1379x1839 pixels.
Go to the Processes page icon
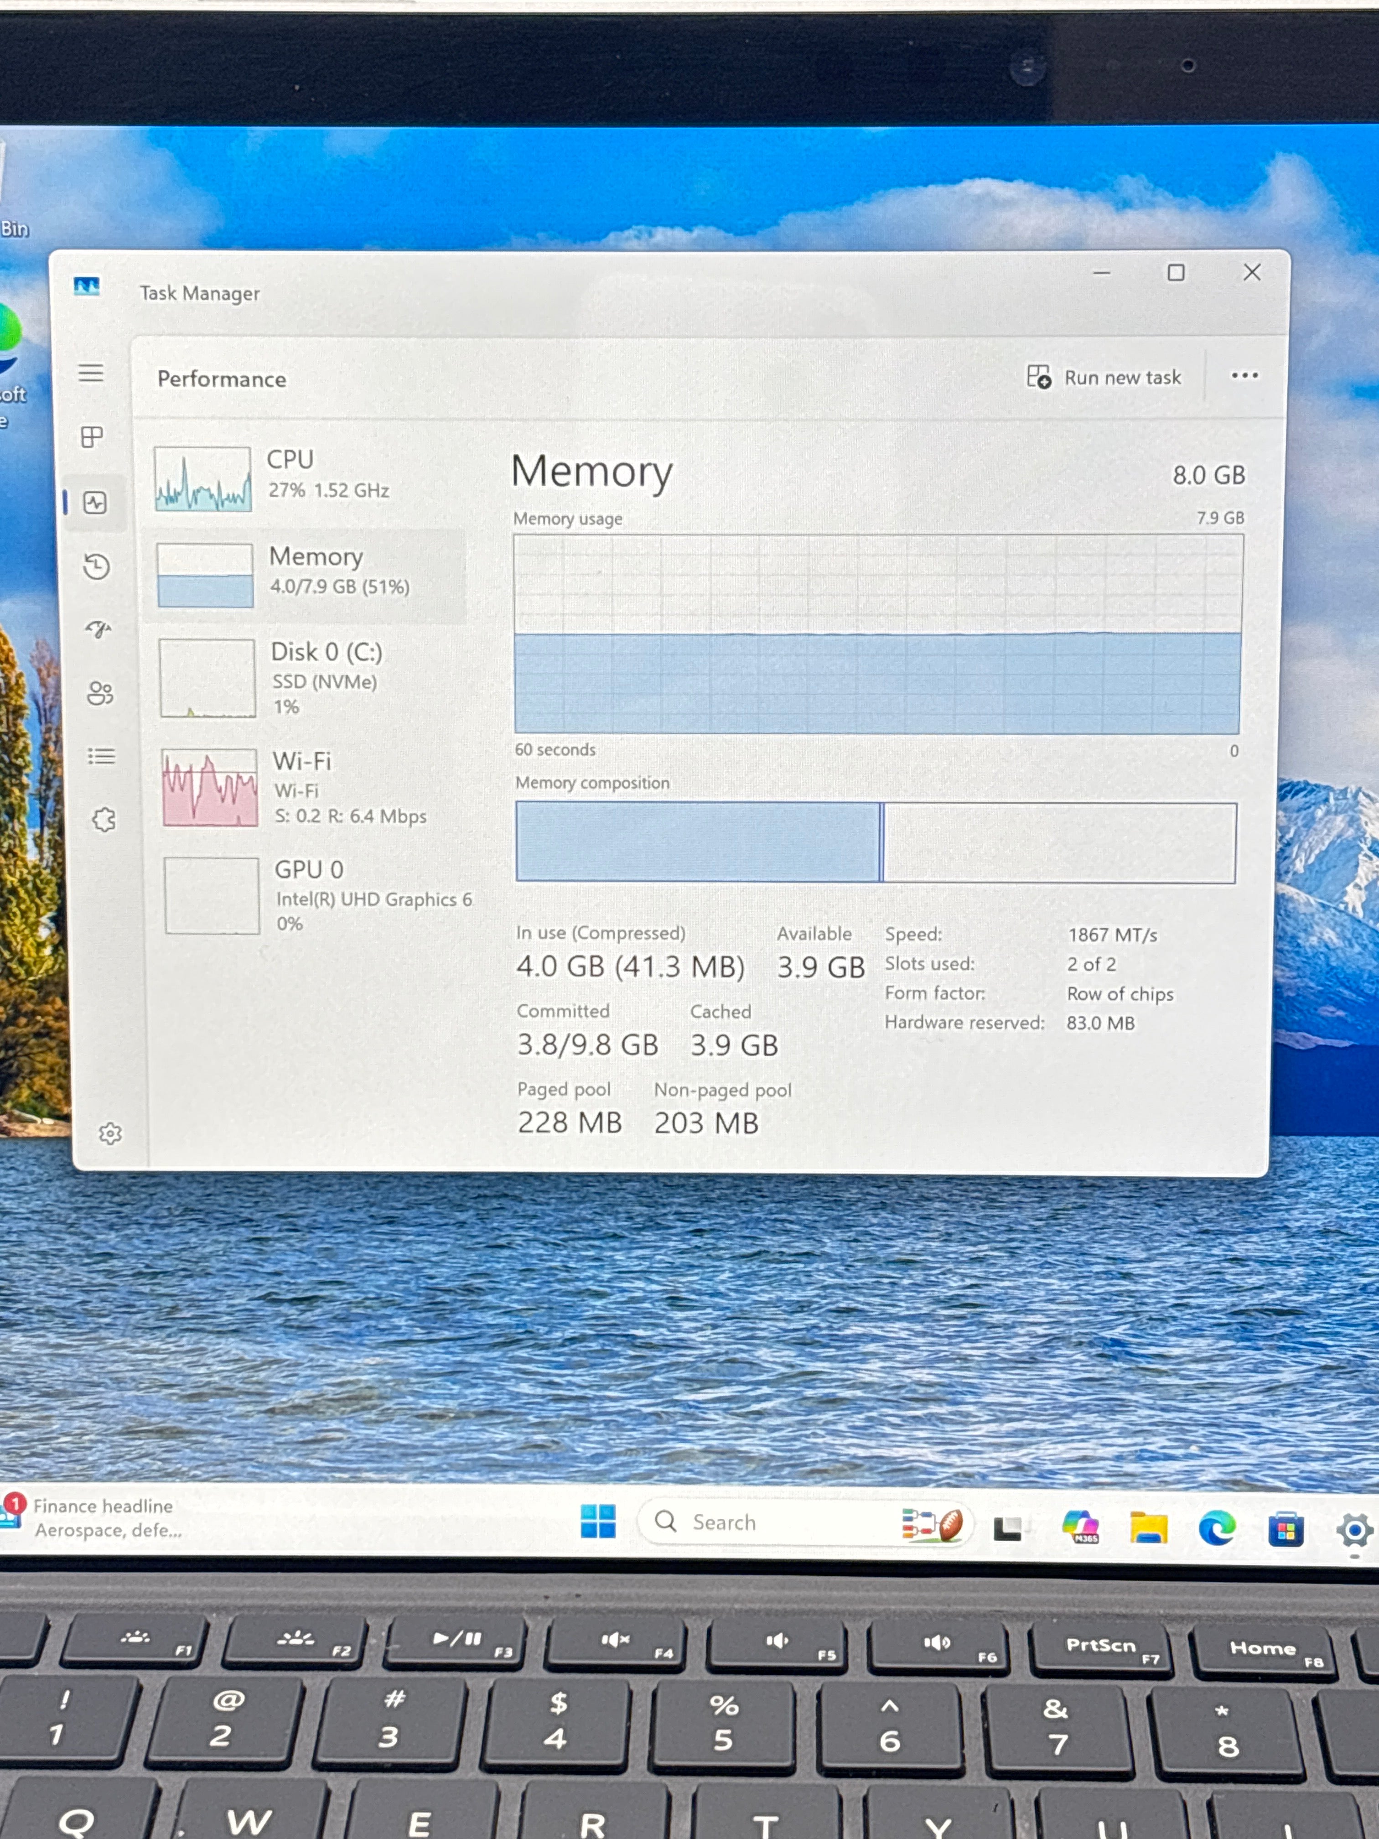tap(92, 436)
